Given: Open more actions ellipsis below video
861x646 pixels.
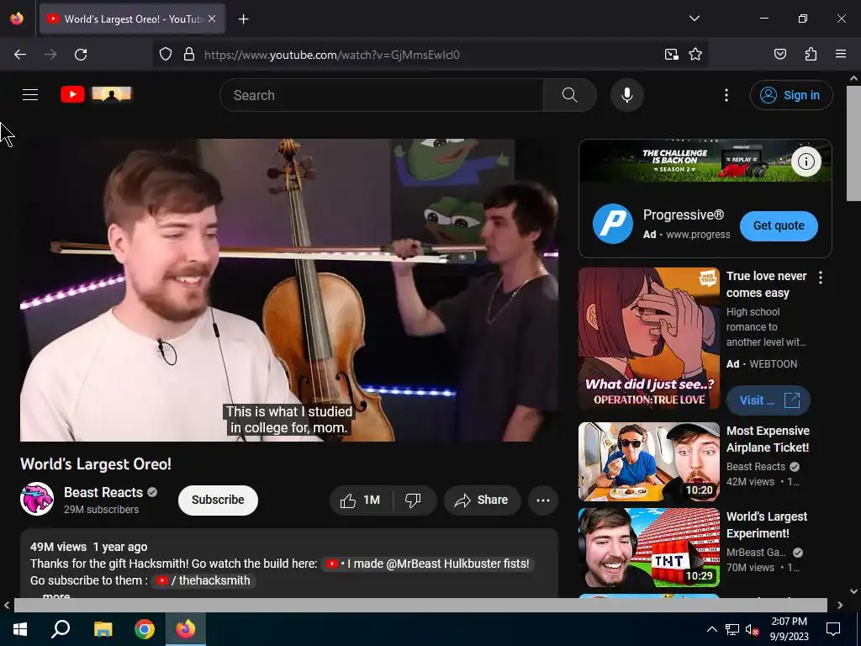Looking at the screenshot, I should coord(542,500).
